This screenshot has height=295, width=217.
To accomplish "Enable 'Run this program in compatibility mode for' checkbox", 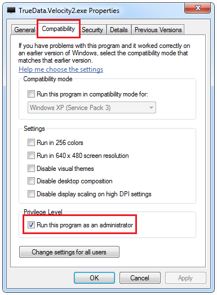I will coord(31,94).
